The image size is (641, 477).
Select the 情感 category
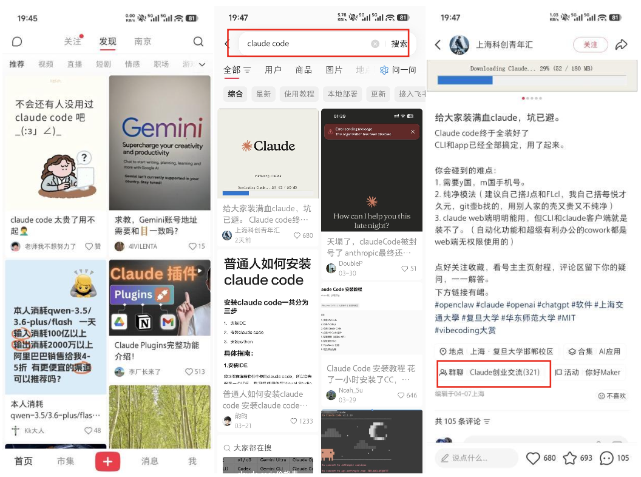pyautogui.click(x=132, y=64)
